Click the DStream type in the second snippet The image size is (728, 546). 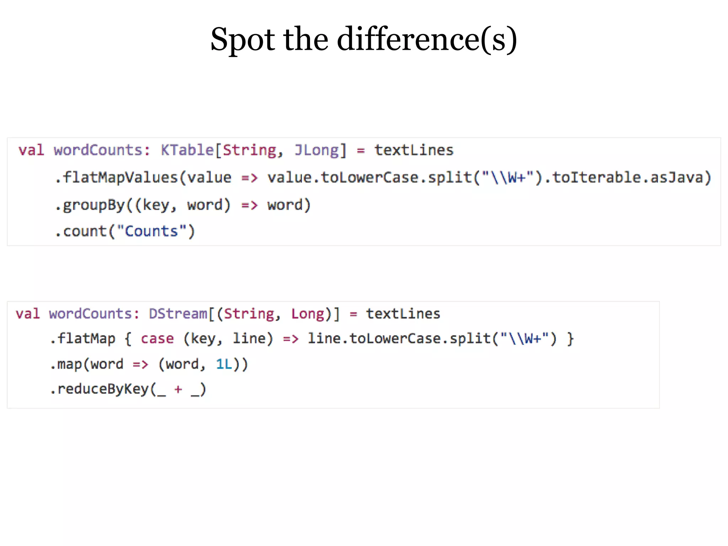click(178, 314)
